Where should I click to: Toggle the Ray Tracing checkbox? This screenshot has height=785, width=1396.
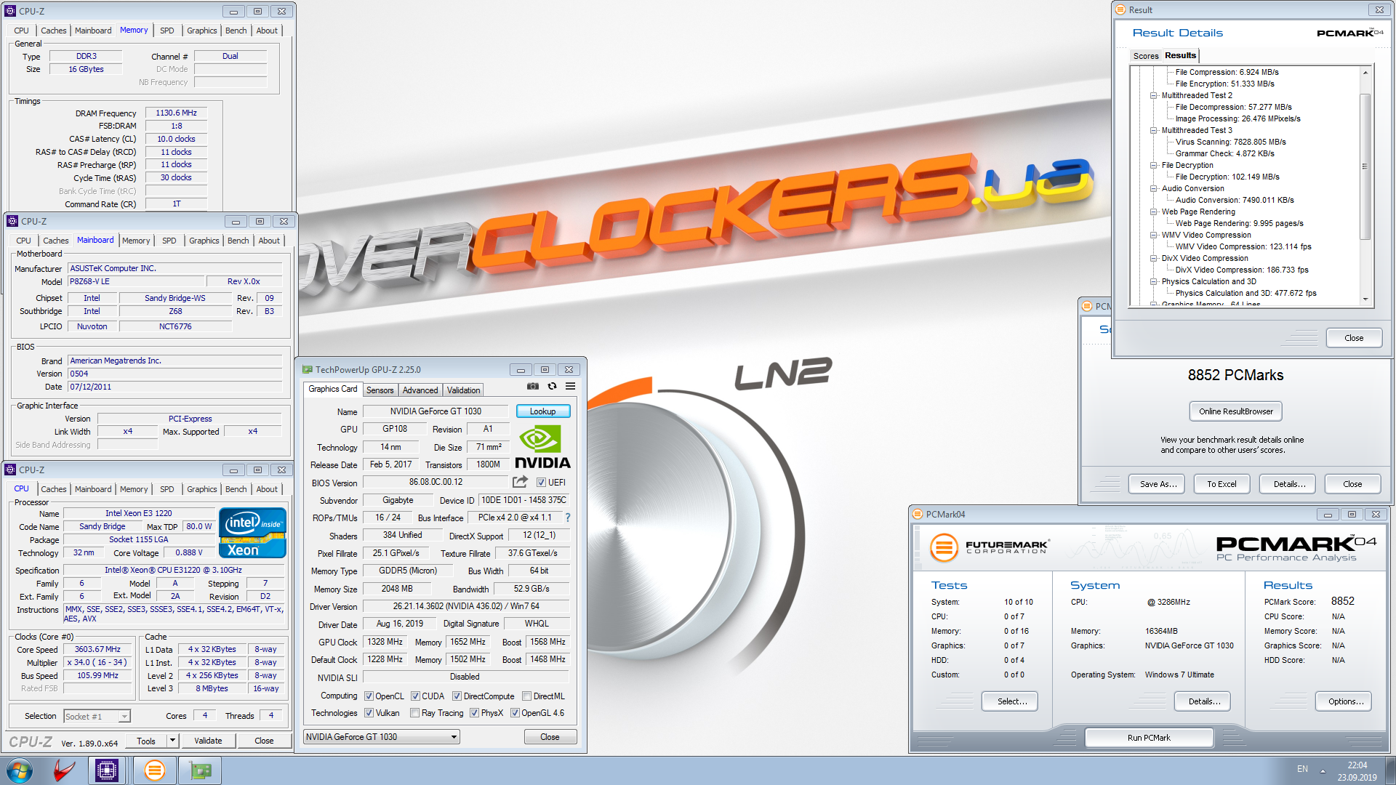click(414, 713)
